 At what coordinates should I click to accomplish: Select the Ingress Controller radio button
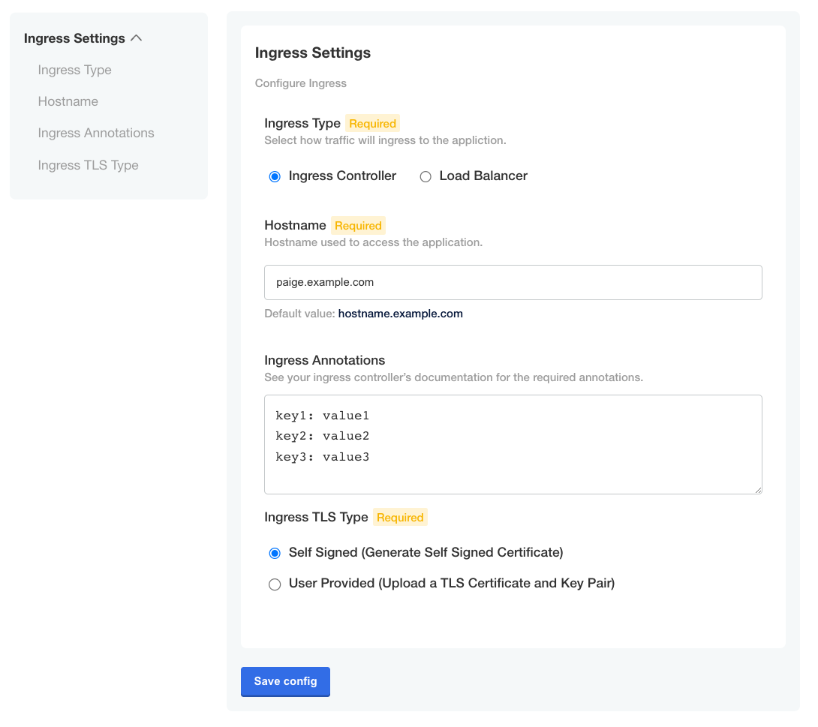coord(275,176)
